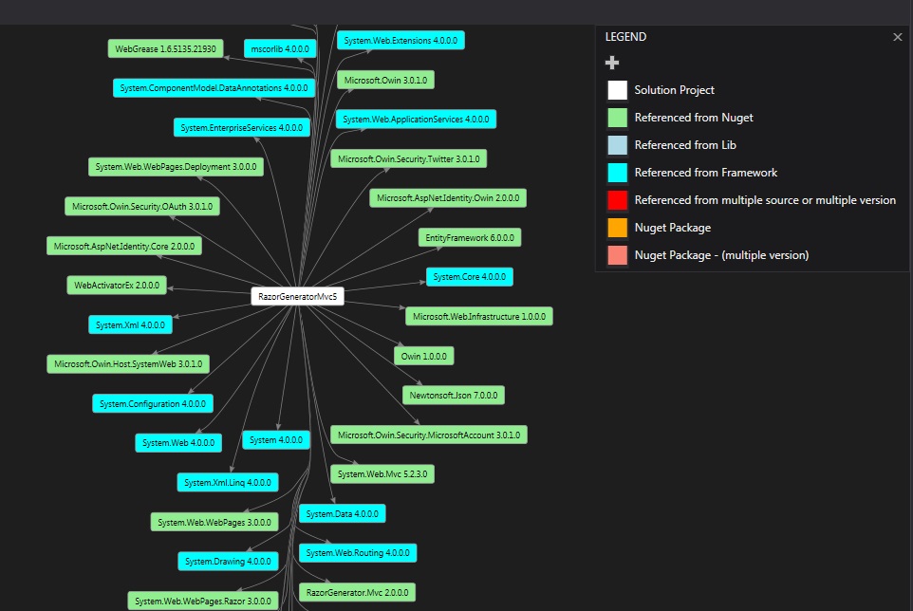Click the cyan Referenced from Framework swatch

617,173
